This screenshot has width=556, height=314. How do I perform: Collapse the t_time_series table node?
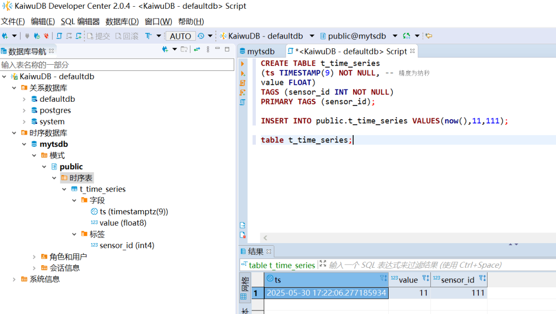(x=64, y=189)
